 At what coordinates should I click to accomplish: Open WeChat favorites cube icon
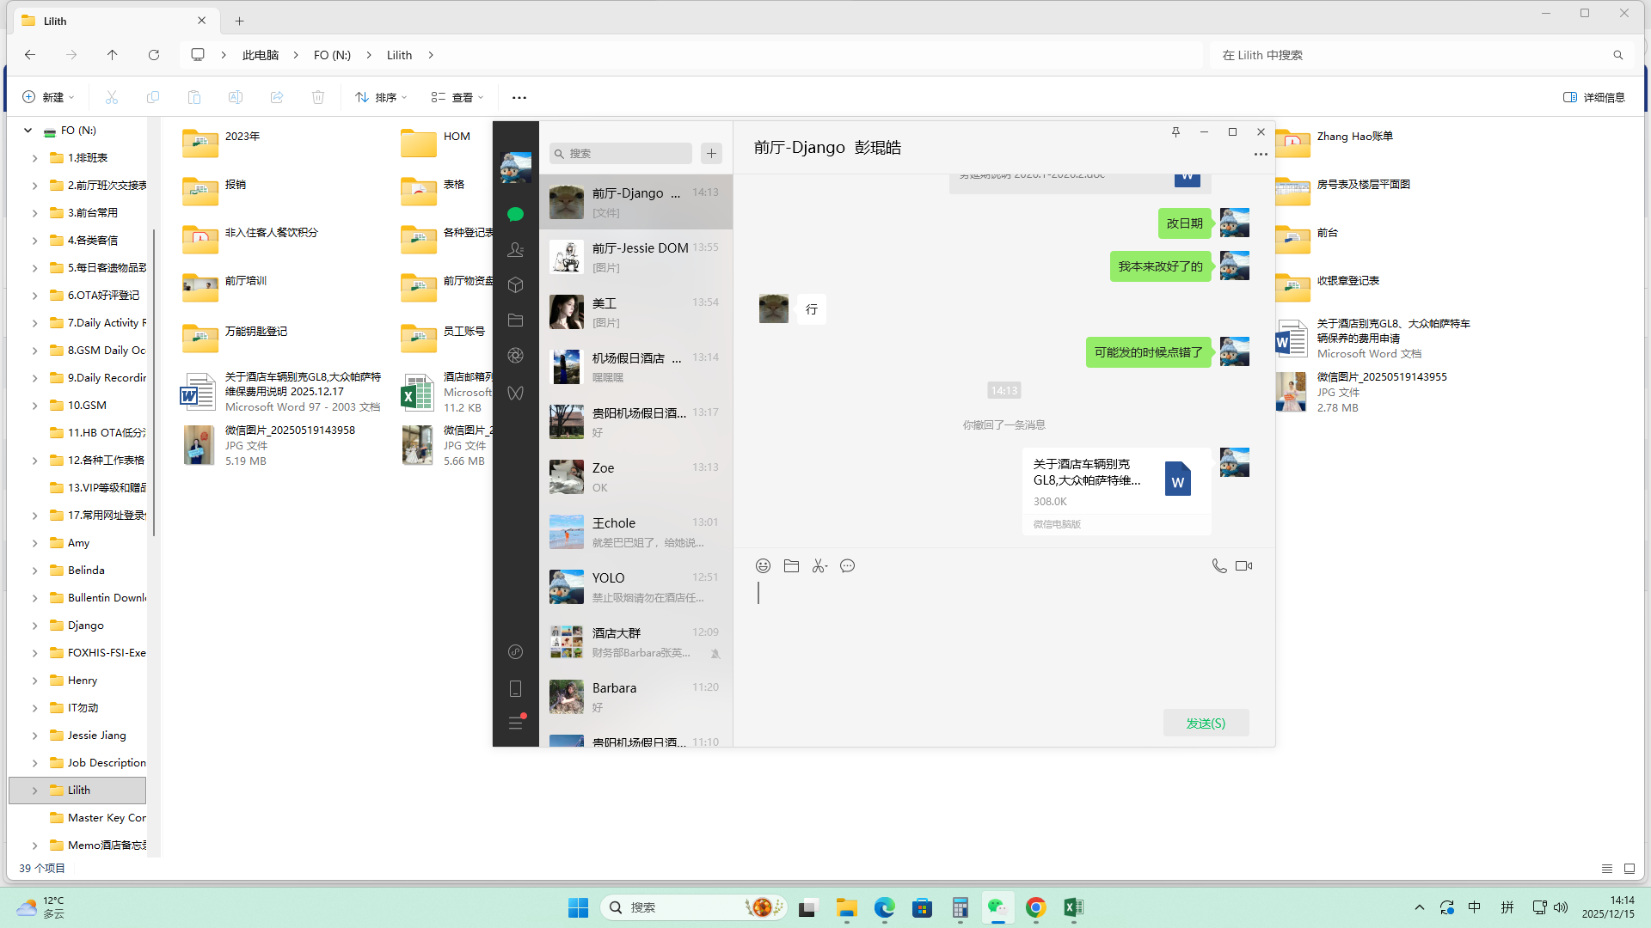click(x=516, y=284)
